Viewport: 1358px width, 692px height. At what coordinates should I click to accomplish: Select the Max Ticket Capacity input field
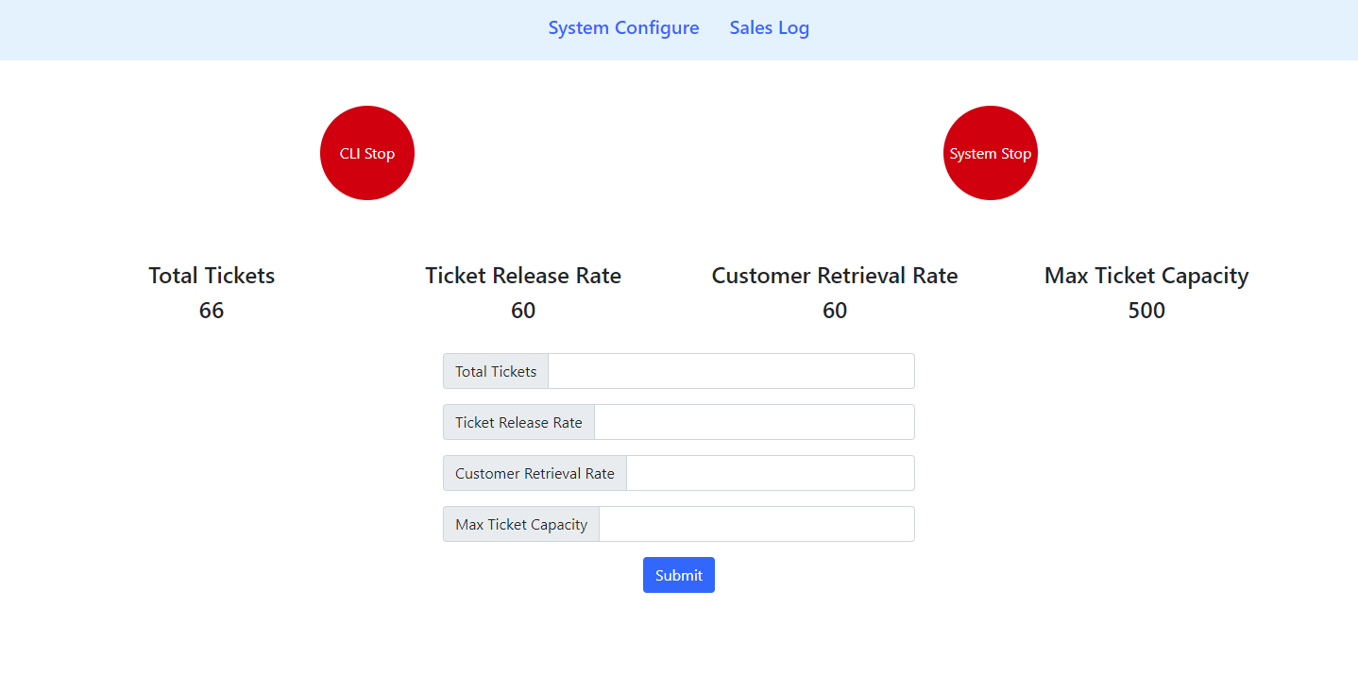pos(756,524)
